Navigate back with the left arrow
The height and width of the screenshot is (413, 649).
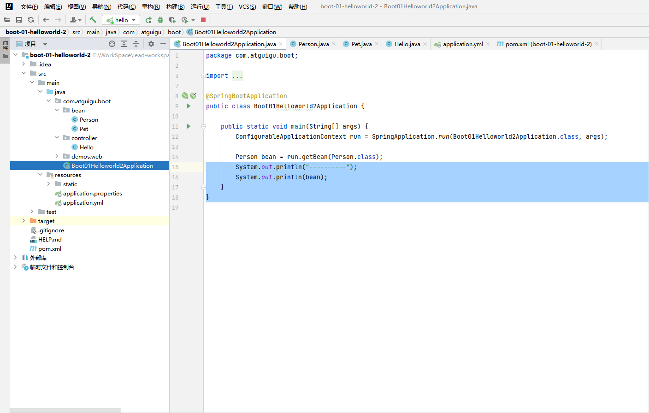pyautogui.click(x=46, y=20)
